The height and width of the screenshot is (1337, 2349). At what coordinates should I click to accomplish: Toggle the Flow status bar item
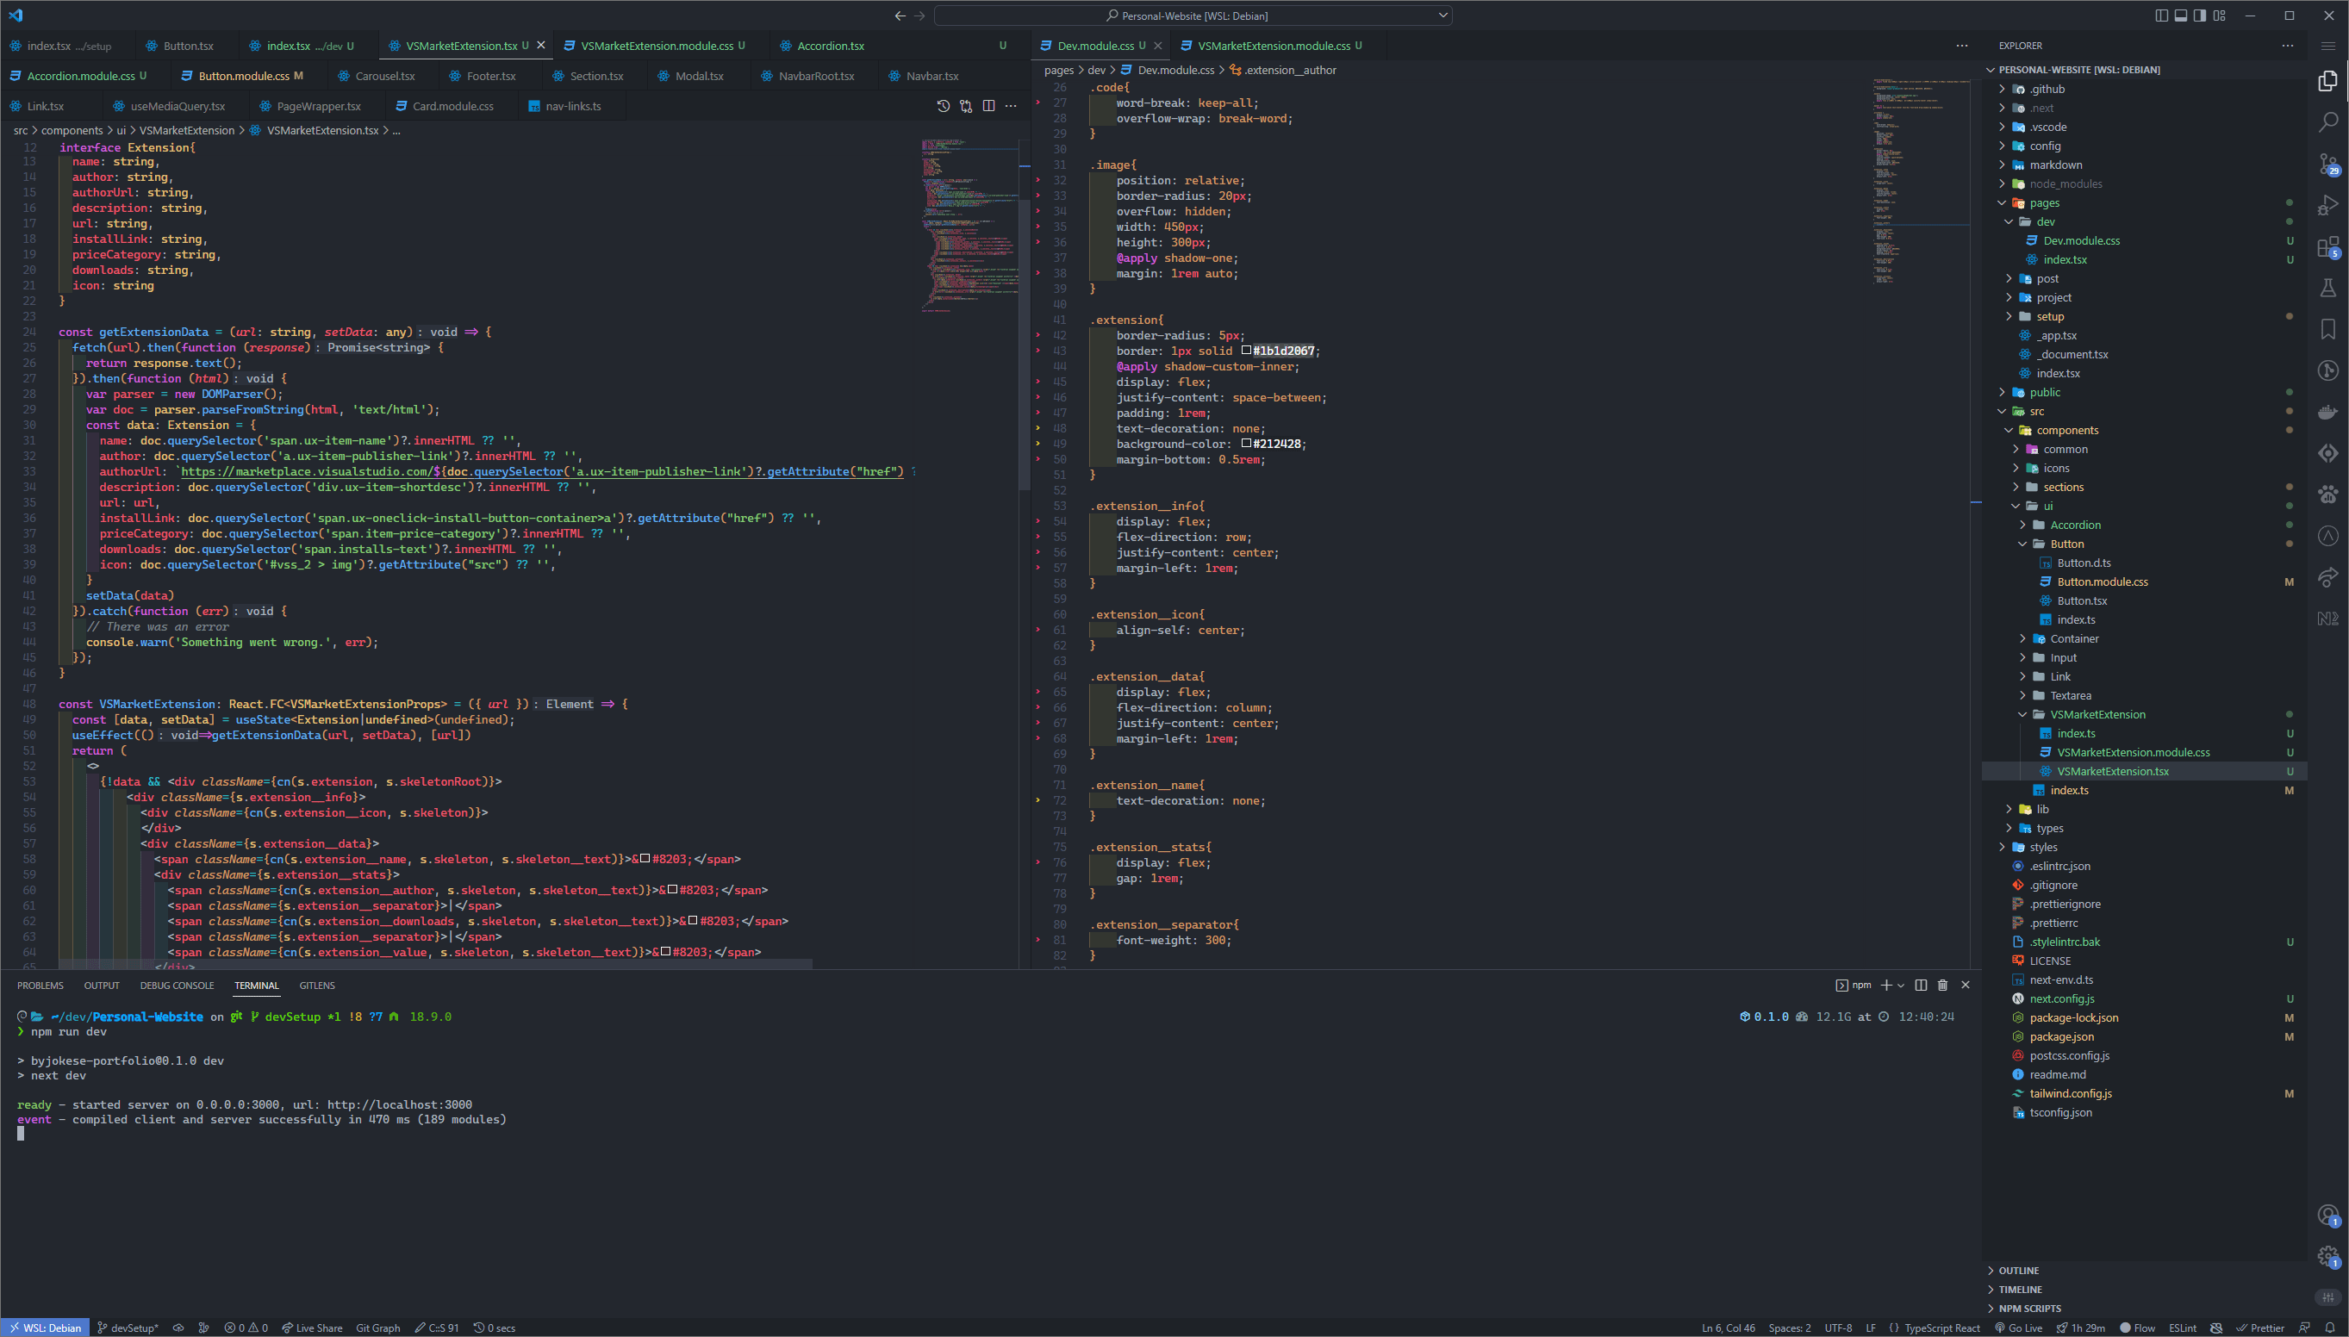pyautogui.click(x=2137, y=1328)
